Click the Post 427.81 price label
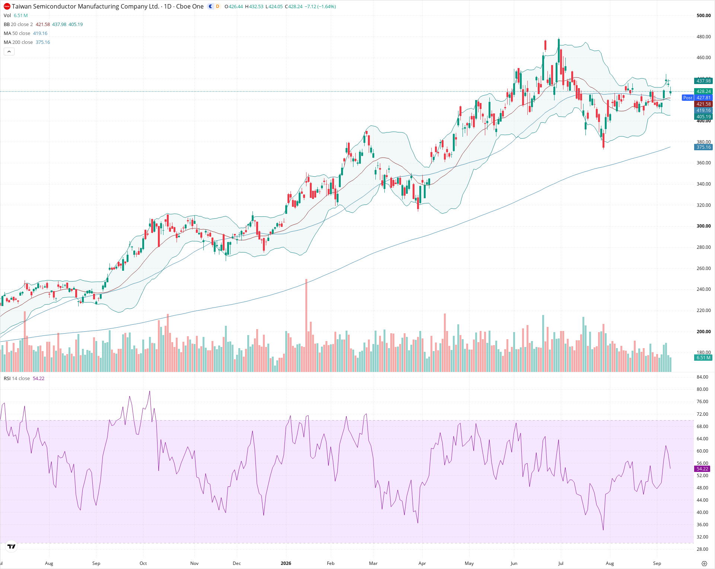This screenshot has width=715, height=569. (697, 98)
